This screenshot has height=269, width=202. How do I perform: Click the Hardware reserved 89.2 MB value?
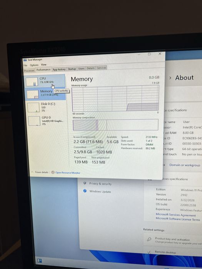pos(150,148)
